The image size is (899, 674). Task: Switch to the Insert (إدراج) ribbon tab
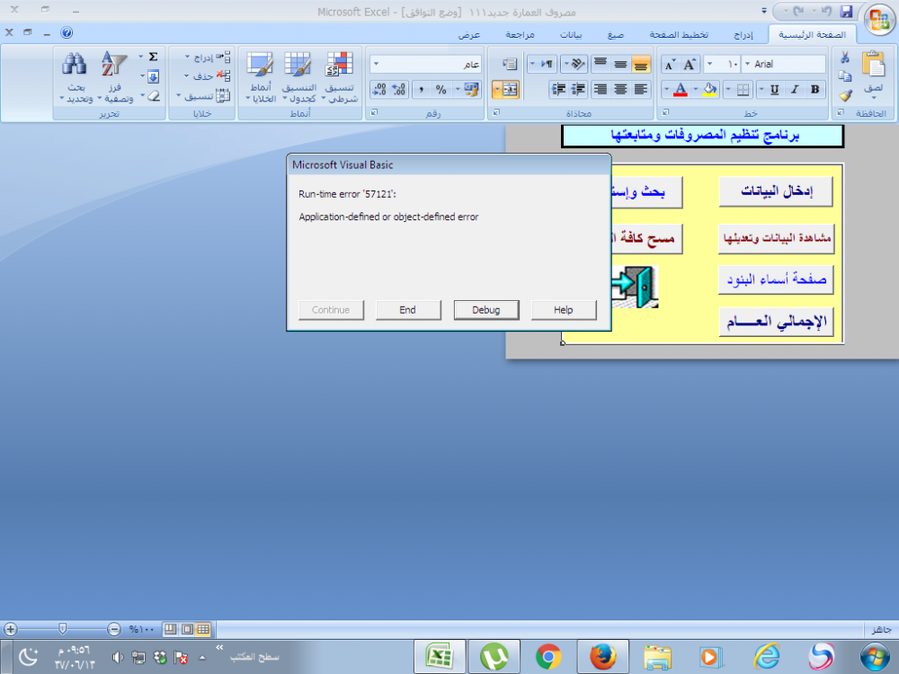743,34
